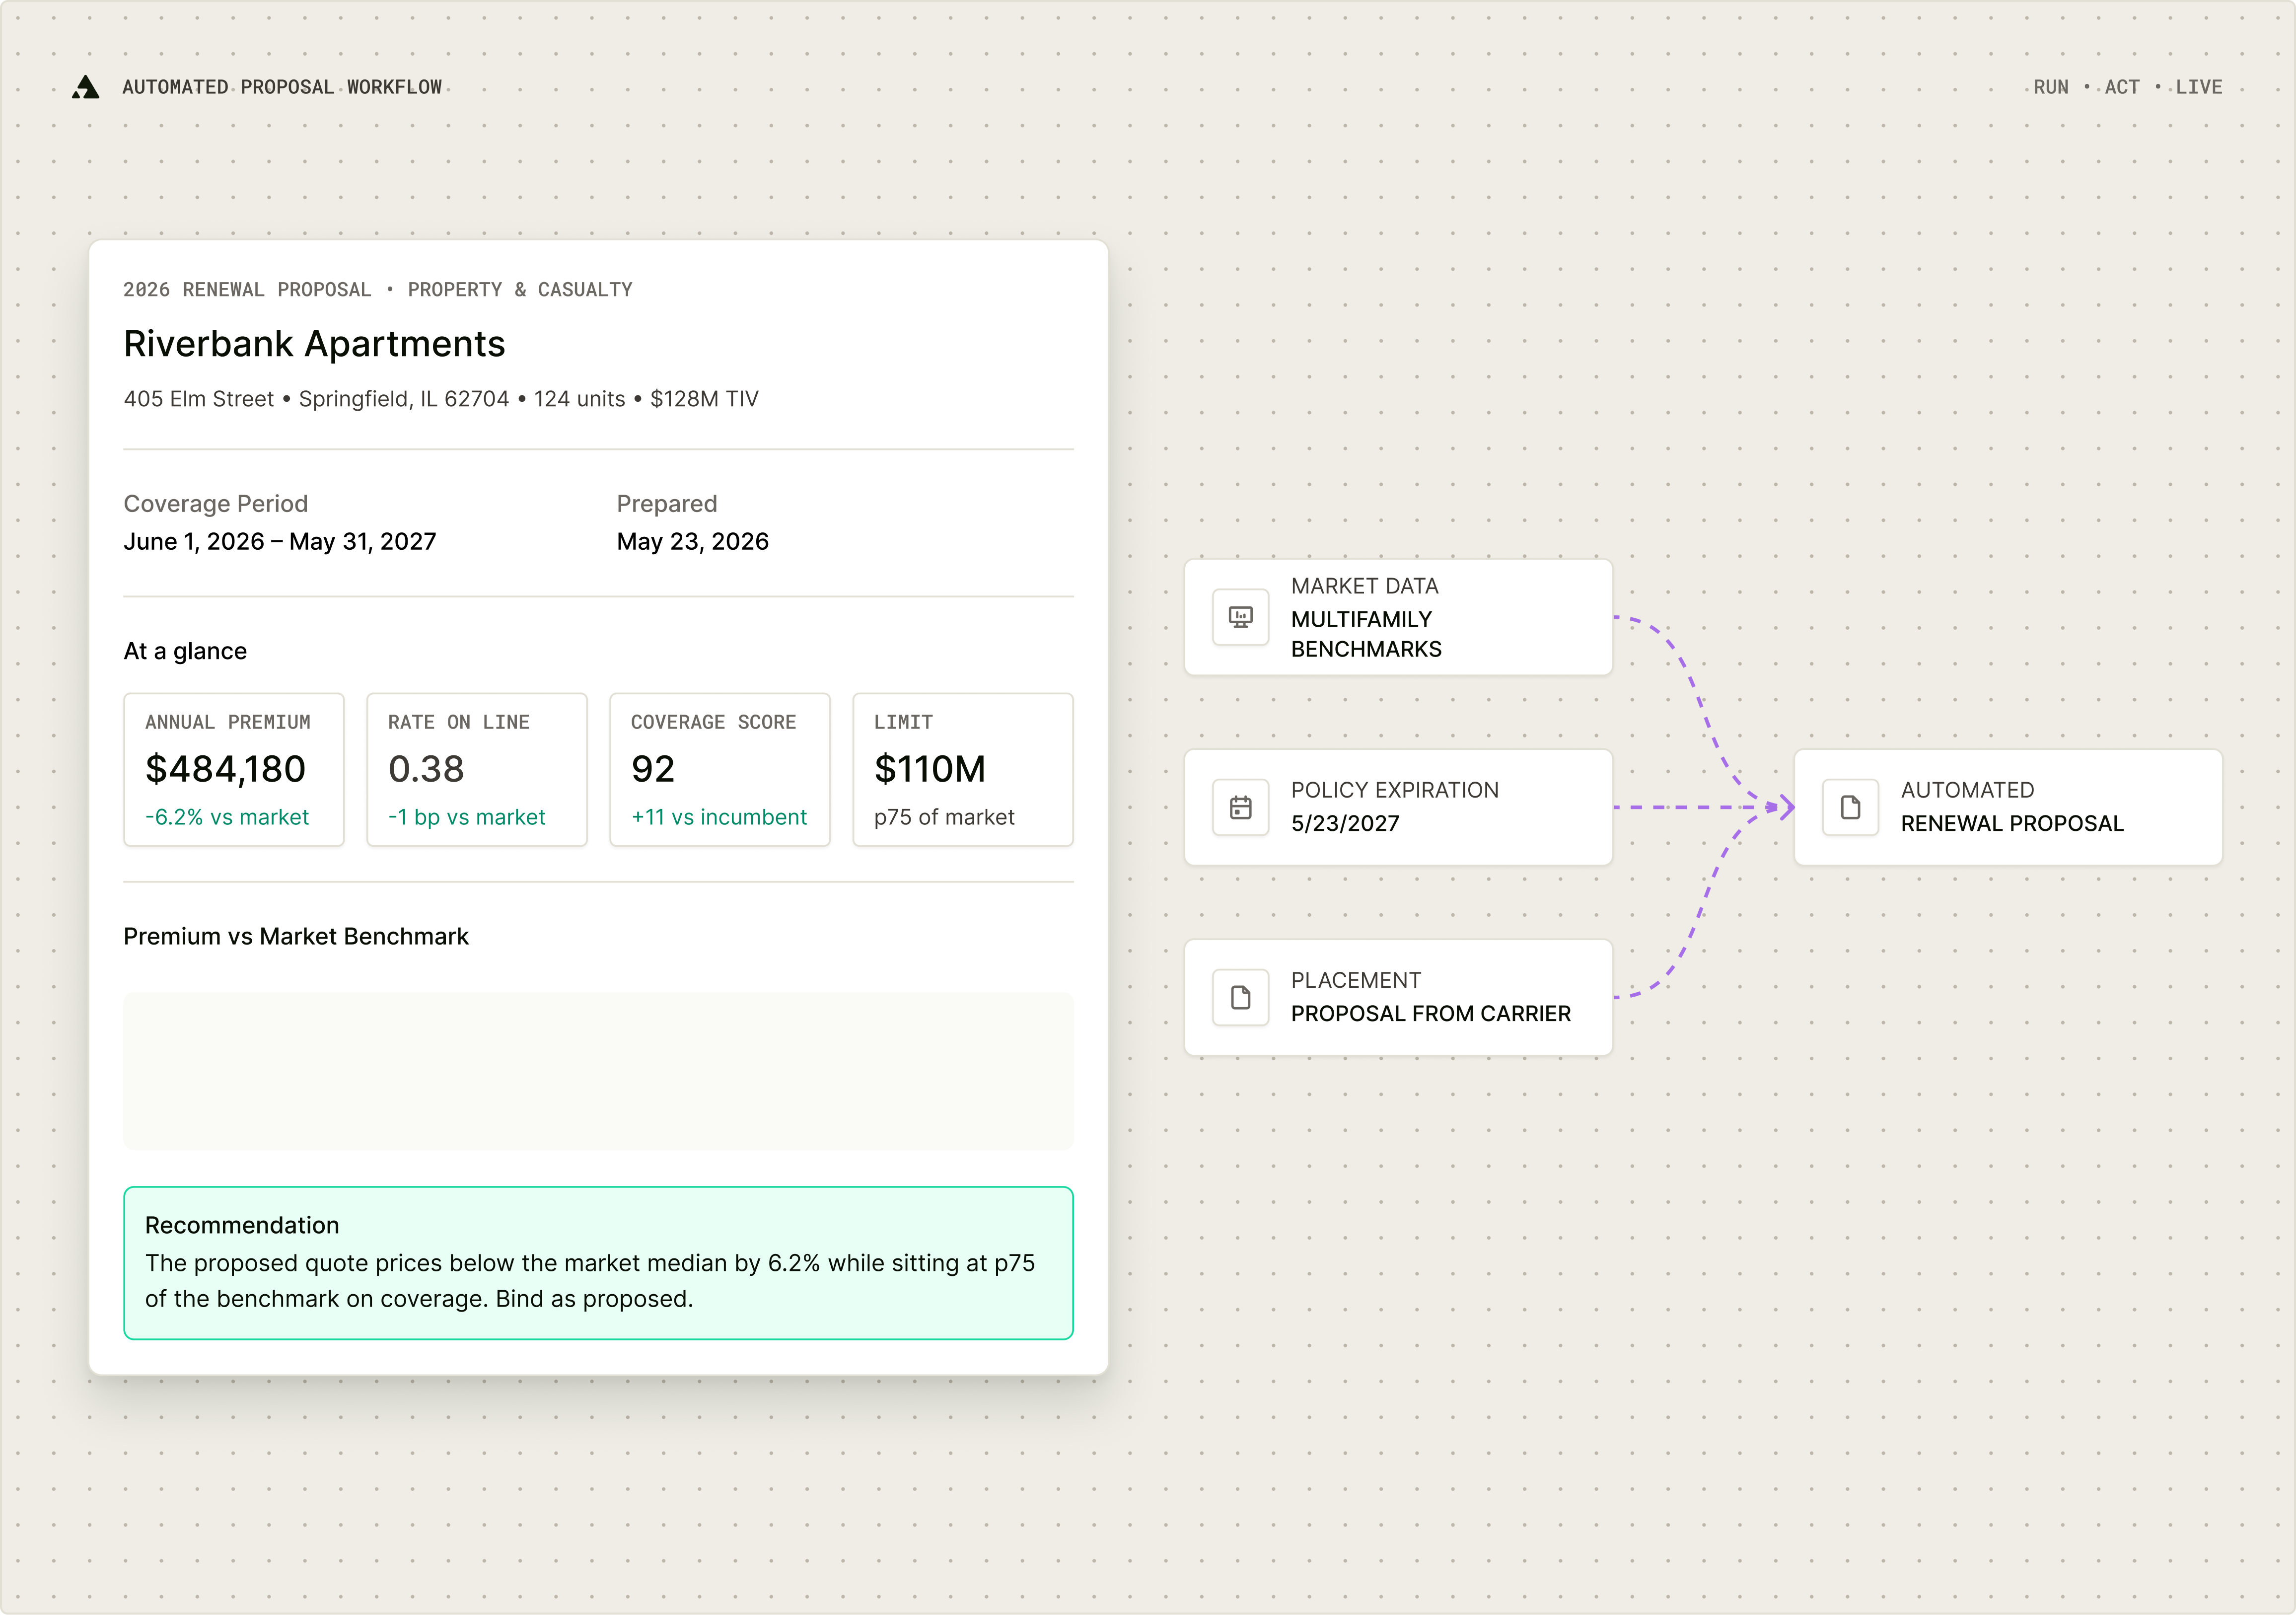Click the Coverage Period label
Image resolution: width=2296 pixels, height=1615 pixels.
point(216,503)
